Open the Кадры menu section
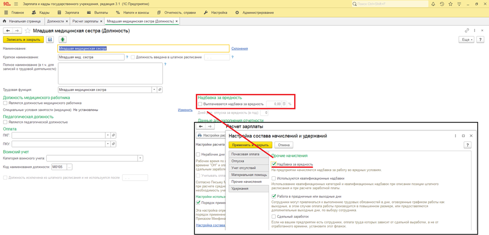 coord(40,13)
